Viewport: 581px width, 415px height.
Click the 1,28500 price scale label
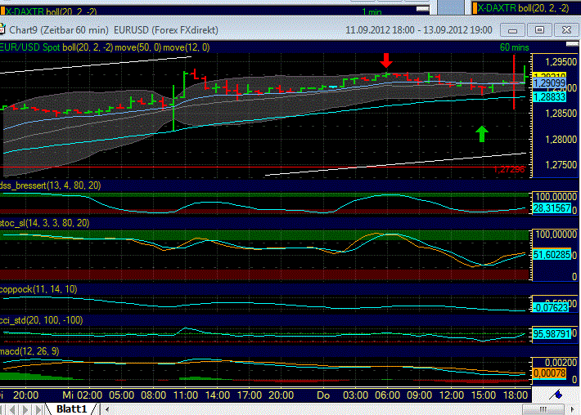pyautogui.click(x=561, y=114)
